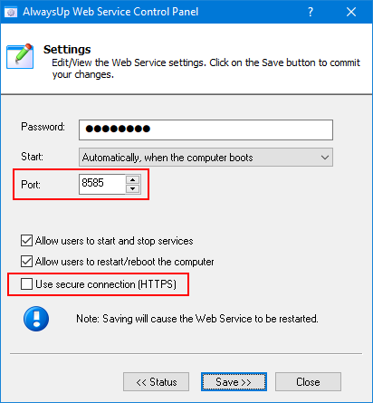
Task: Click the note about Web Service restarting
Action: [x=197, y=319]
